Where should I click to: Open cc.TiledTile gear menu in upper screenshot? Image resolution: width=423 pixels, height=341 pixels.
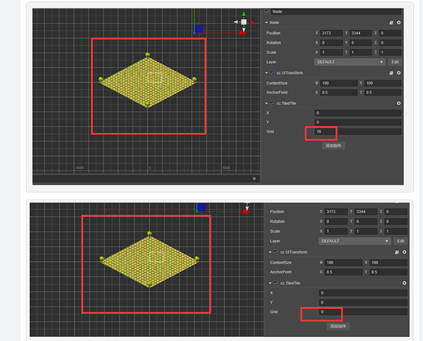click(x=398, y=104)
